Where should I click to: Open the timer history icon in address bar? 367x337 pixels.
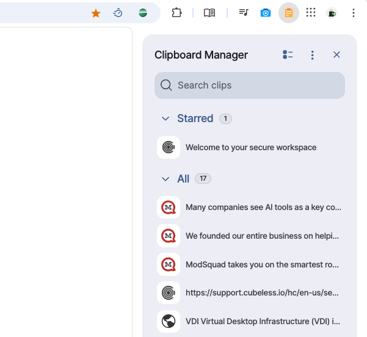(118, 13)
